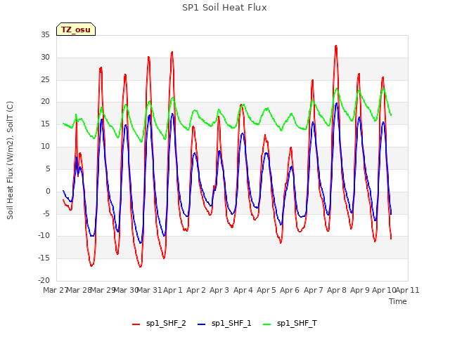
Task: Click the -20 y-axis tick label
Action: [x=44, y=281]
